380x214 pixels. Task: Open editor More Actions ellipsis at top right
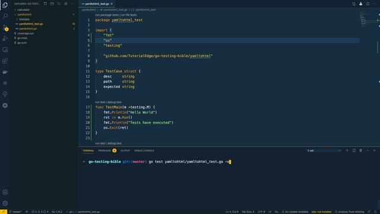pyautogui.click(x=375, y=4)
